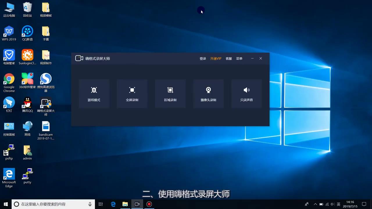Launch 腾讯QQ desktop shortcut
Screen dimensions: 372x209
(27, 105)
